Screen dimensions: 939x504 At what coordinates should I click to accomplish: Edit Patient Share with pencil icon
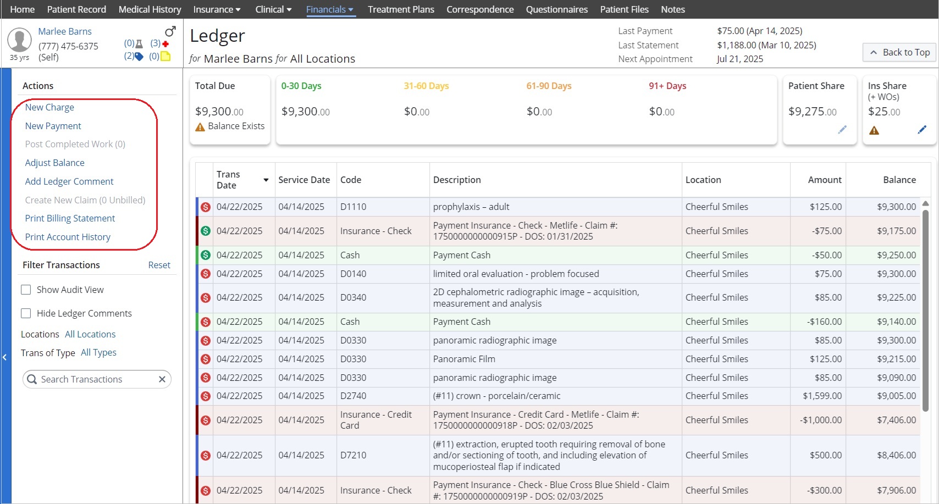click(x=842, y=130)
